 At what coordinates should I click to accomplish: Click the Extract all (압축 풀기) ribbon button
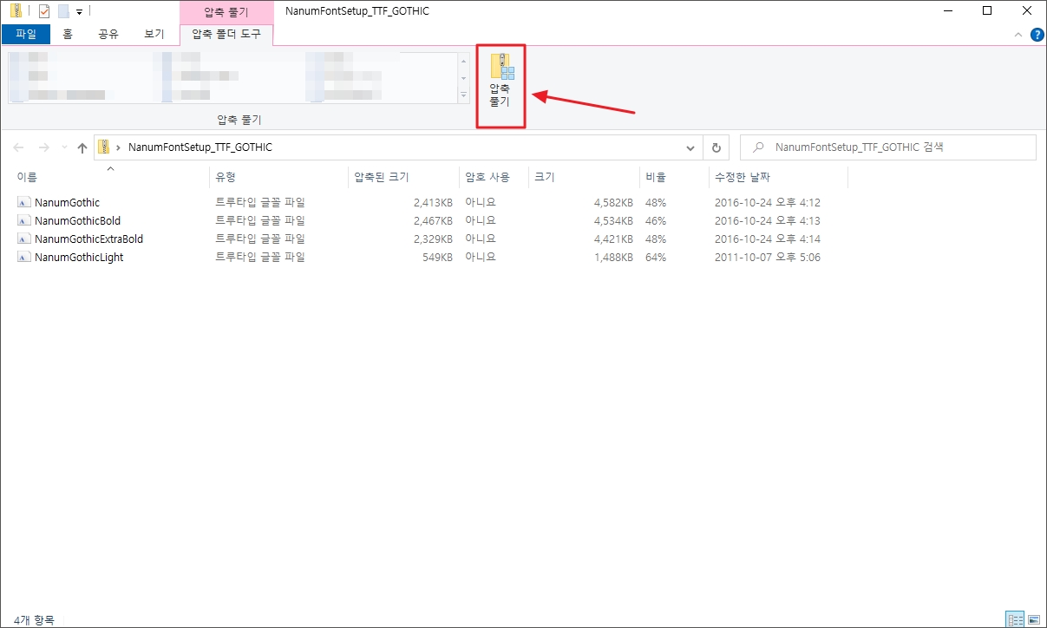pyautogui.click(x=501, y=81)
